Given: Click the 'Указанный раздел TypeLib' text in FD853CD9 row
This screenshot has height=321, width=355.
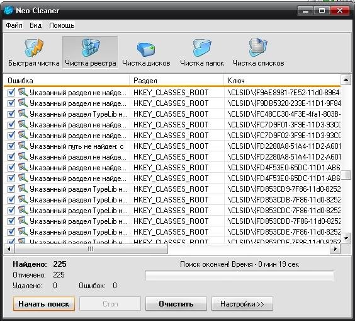Looking at the screenshot, I should [79, 189].
